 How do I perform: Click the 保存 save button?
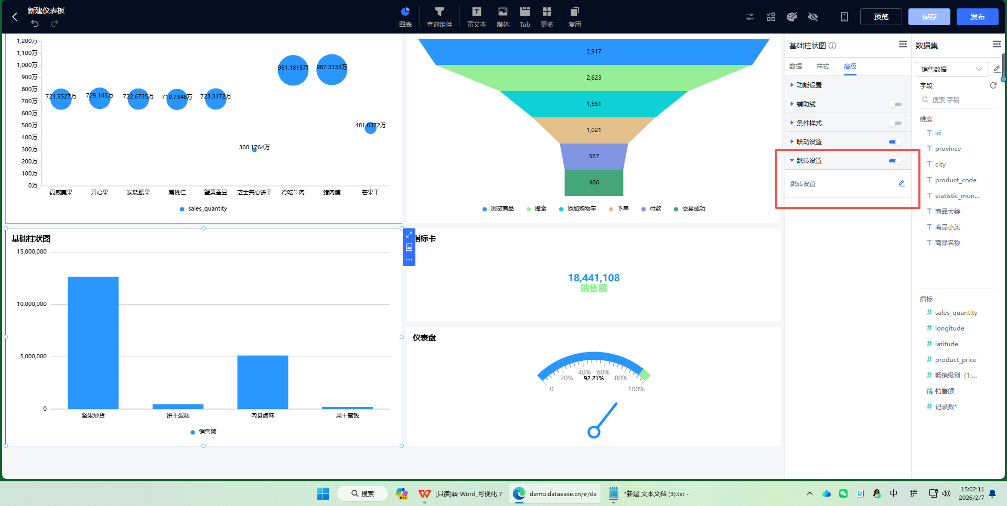[x=929, y=17]
